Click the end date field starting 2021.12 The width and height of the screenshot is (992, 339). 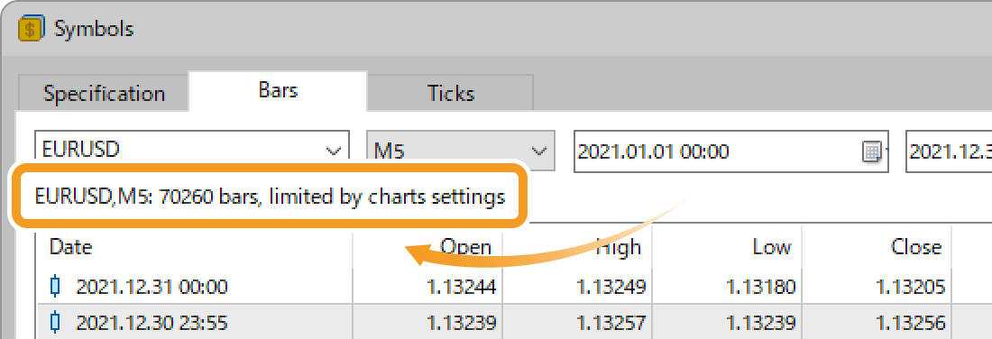tap(949, 151)
